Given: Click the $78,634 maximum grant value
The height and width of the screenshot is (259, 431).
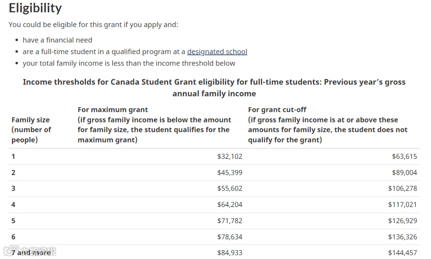Looking at the screenshot, I should 229,237.
